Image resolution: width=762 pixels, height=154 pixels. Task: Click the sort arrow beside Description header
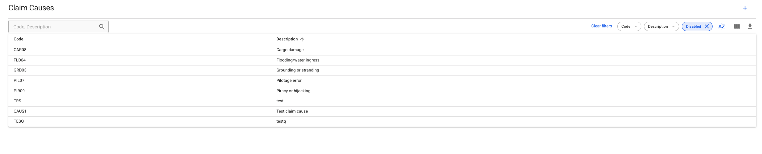click(x=302, y=39)
